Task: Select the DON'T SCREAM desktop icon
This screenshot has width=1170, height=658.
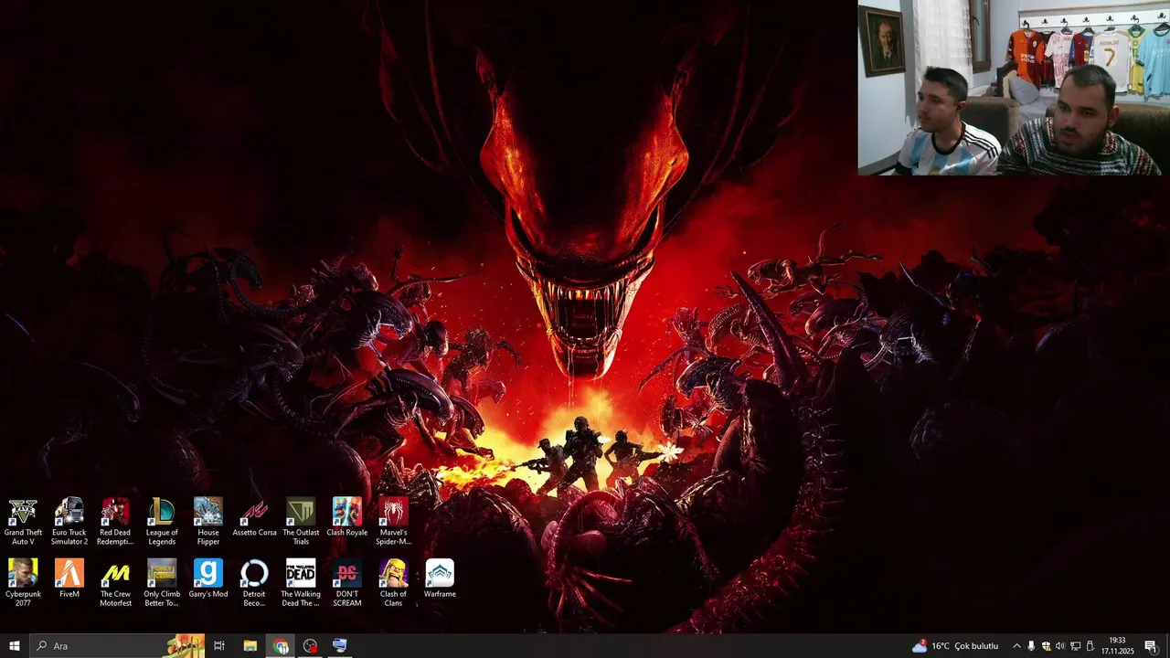Action: click(x=347, y=583)
